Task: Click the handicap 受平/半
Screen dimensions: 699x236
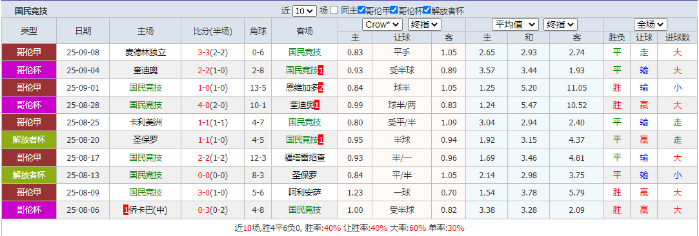Action: (401, 122)
